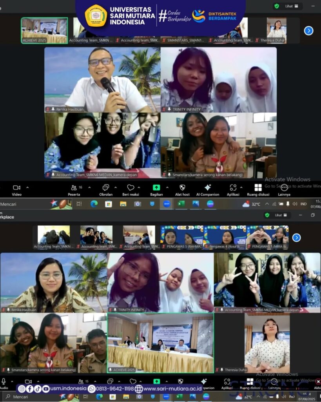Select PENGAWAS 5 thumbnail in lower strip
Screen dimensions: 321x402
(182, 238)
